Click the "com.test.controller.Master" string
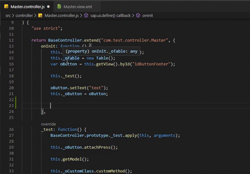The image size is (250, 174). pyautogui.click(x=134, y=40)
